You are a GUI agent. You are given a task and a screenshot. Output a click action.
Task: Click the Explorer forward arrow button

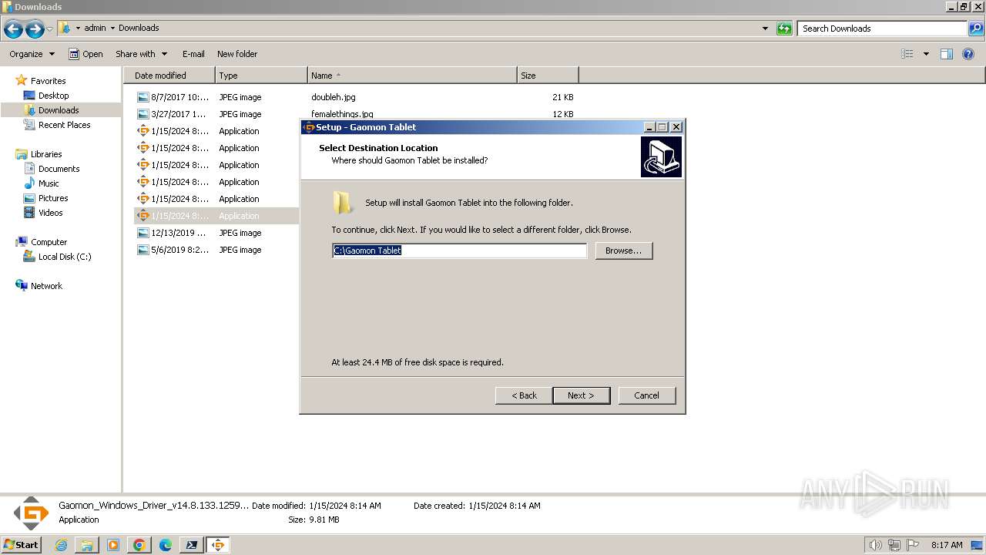35,29
